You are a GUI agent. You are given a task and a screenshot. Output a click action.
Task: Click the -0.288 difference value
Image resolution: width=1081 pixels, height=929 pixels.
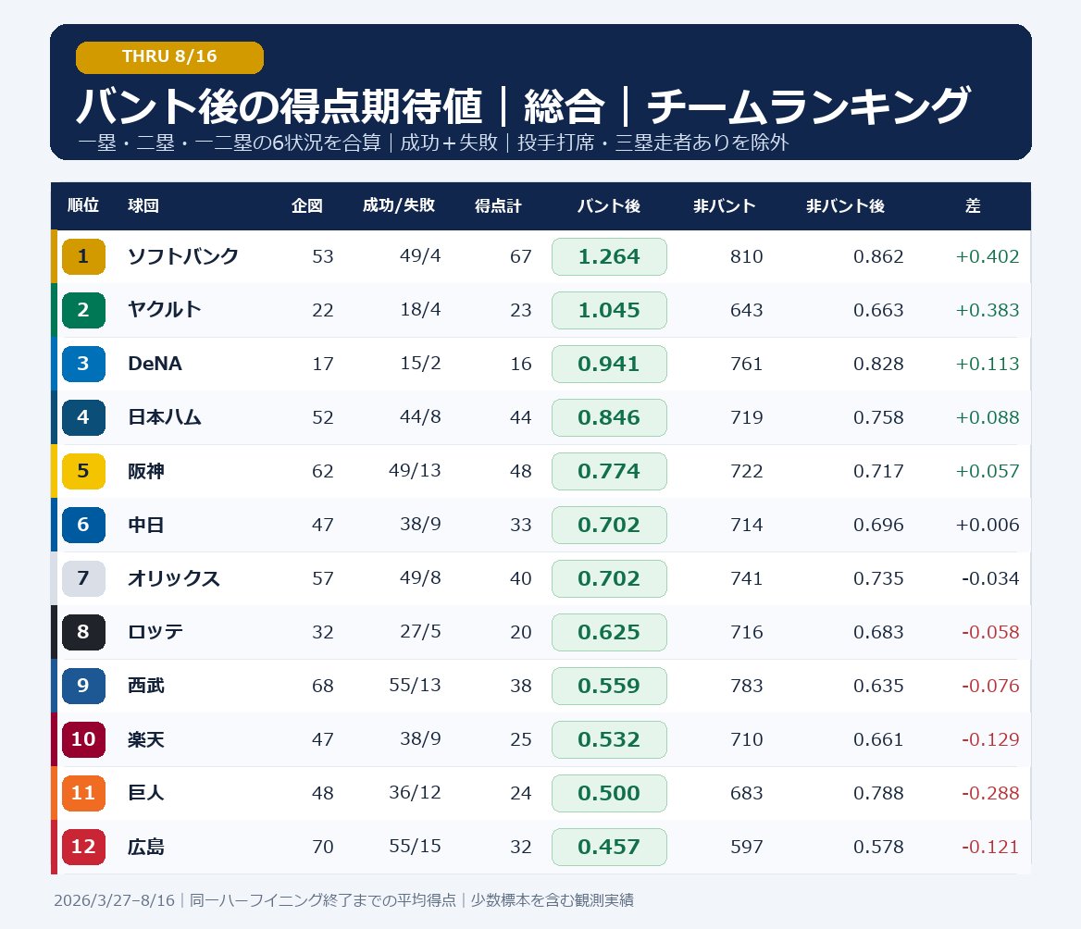click(990, 793)
